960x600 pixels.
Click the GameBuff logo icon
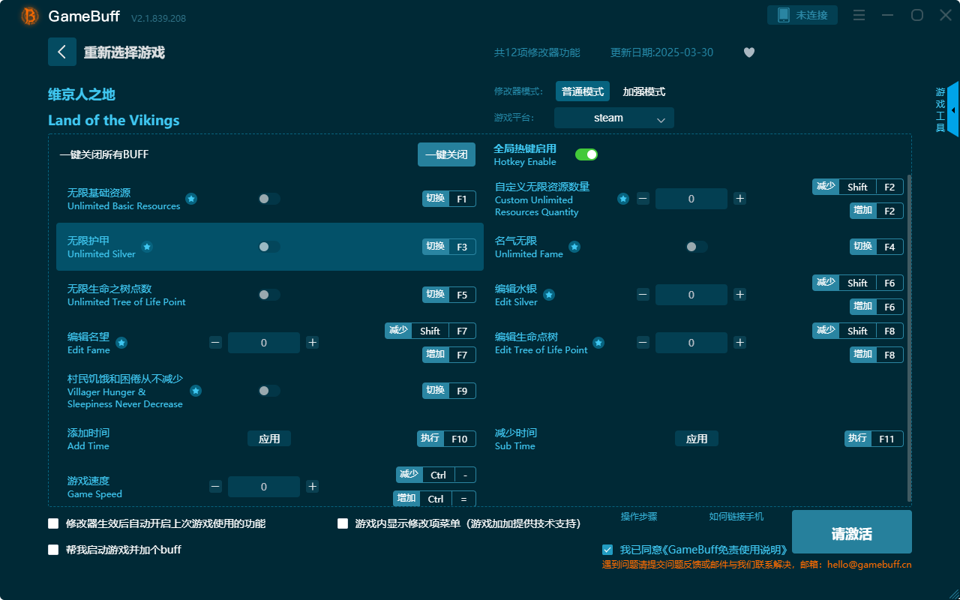click(x=30, y=16)
